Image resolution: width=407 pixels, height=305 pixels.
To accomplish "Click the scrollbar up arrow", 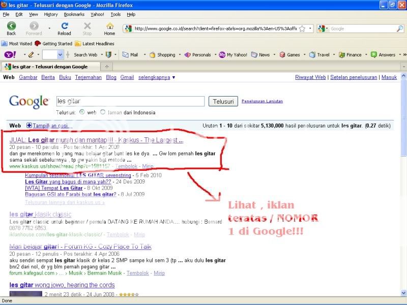I will click(x=403, y=76).
